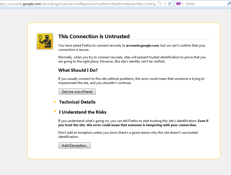Open the search engine selector dropdown arrow

point(182,4)
